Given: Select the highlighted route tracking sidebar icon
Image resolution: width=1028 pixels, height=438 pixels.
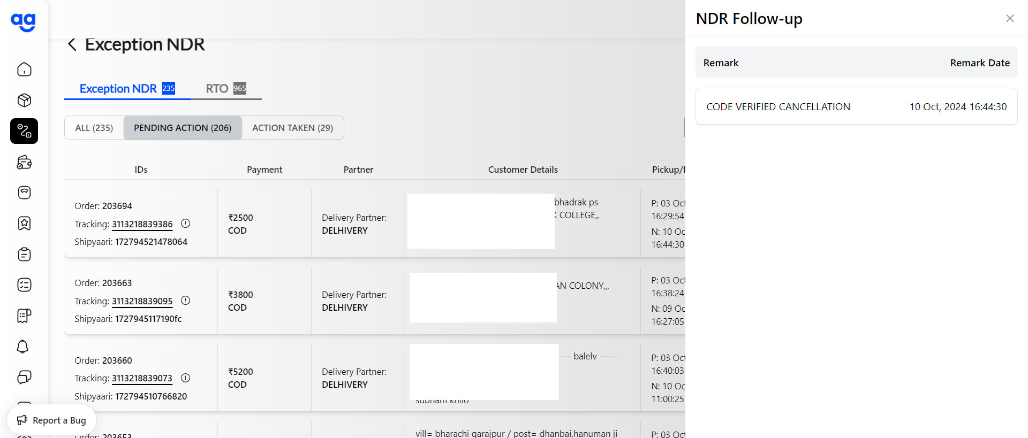Looking at the screenshot, I should point(24,131).
